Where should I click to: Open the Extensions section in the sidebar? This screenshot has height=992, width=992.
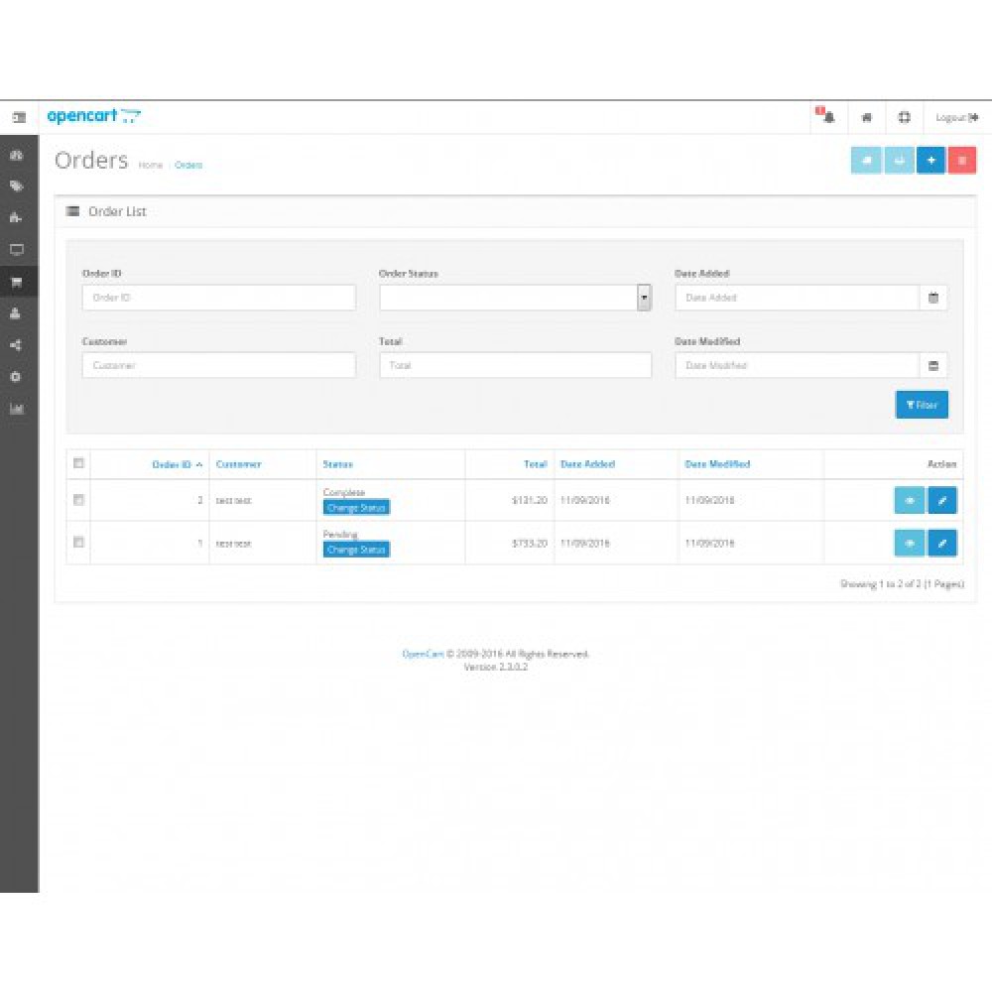coord(17,218)
